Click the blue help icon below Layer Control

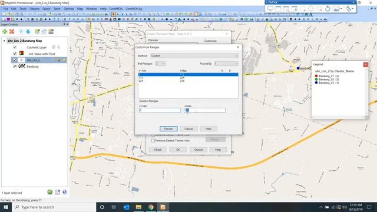pos(64,192)
